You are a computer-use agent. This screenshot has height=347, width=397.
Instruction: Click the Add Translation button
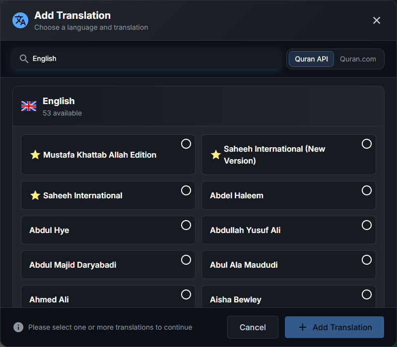[x=334, y=327]
